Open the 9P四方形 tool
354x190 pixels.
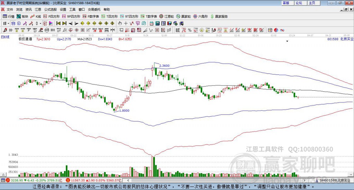(71, 17)
